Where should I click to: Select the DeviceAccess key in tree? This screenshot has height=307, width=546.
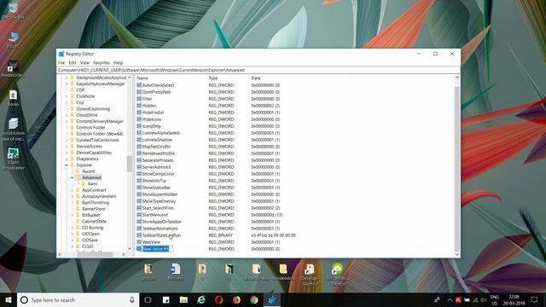[x=89, y=146]
